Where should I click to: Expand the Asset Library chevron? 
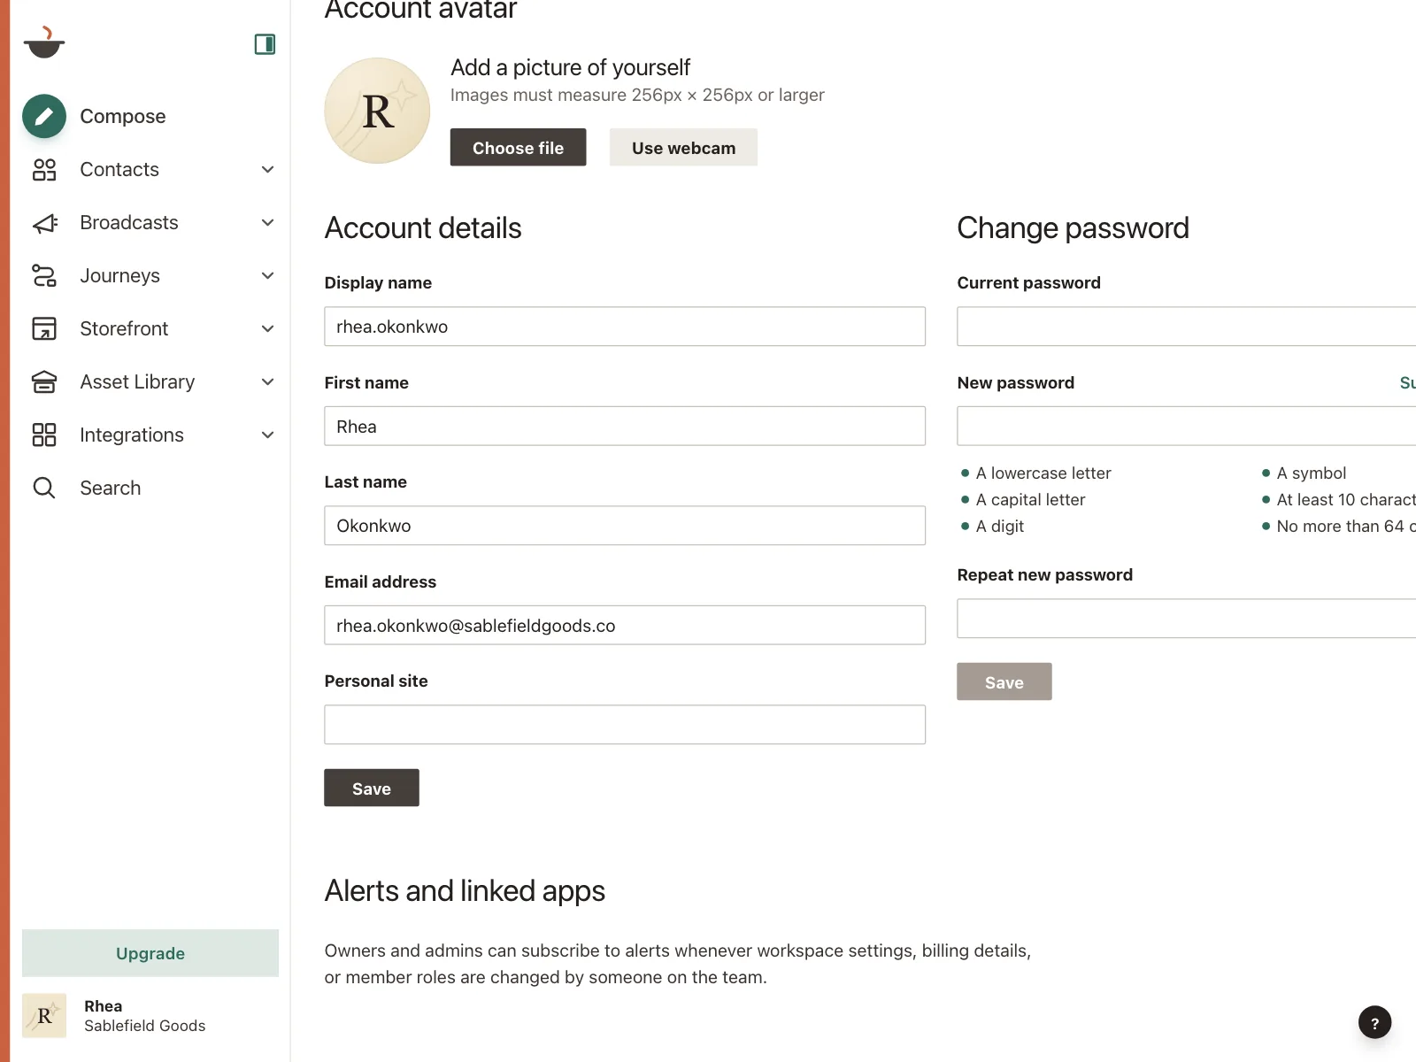click(x=267, y=381)
